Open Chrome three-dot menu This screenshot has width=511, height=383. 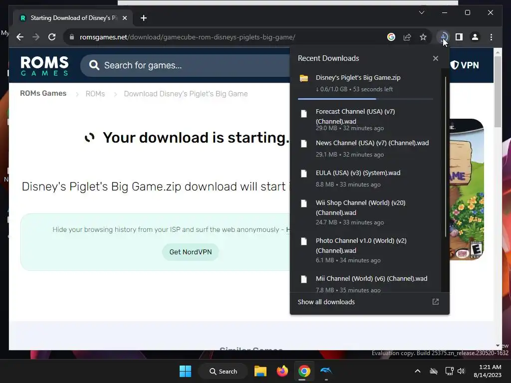click(x=491, y=37)
